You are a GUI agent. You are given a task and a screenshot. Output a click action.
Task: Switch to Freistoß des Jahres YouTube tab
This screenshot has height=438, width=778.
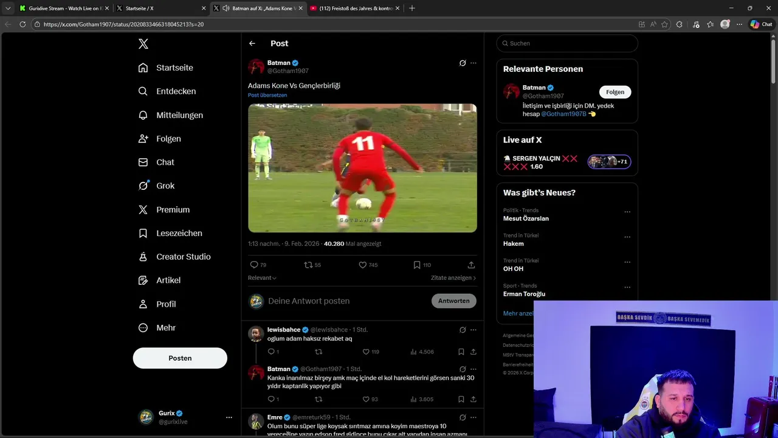(x=355, y=9)
